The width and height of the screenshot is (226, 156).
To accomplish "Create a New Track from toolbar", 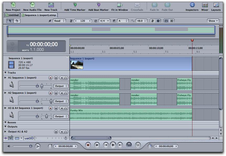I will 51,5.
